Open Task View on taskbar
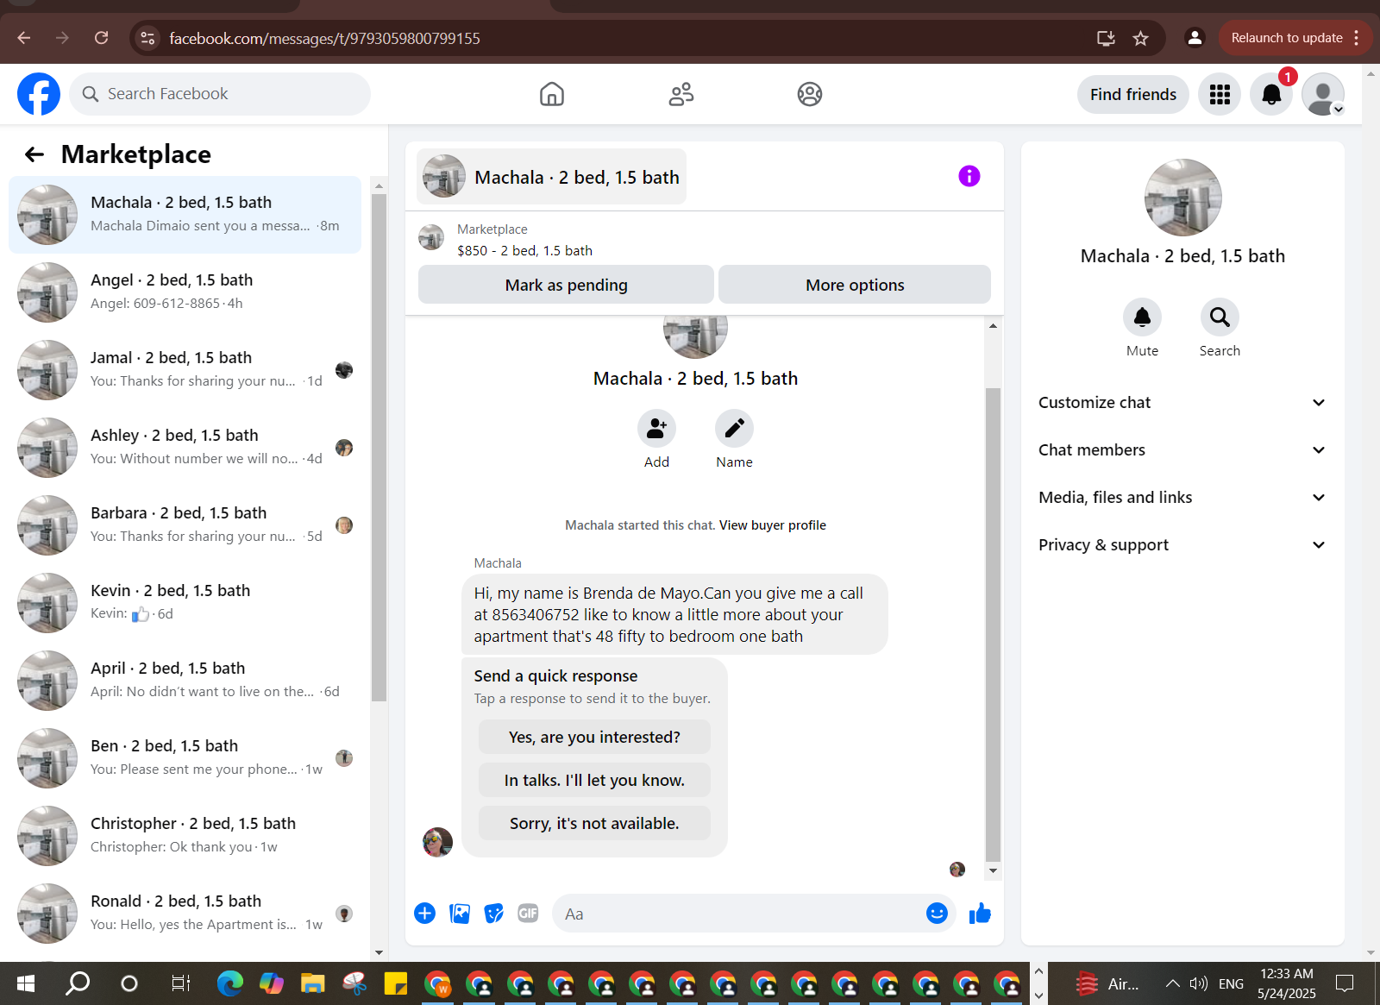 [x=180, y=983]
